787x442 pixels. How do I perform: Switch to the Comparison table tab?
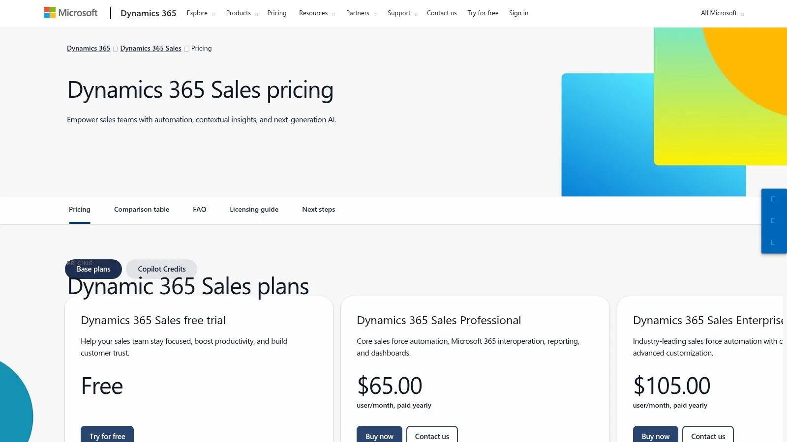[142, 209]
